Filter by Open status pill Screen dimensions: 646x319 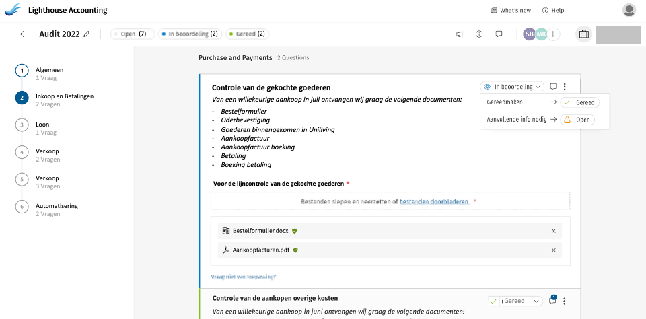[x=133, y=34]
